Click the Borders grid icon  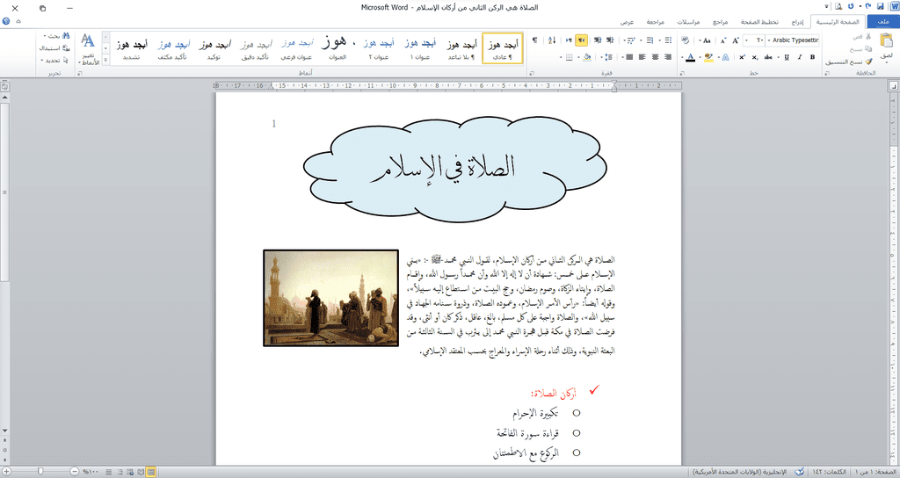point(569,57)
